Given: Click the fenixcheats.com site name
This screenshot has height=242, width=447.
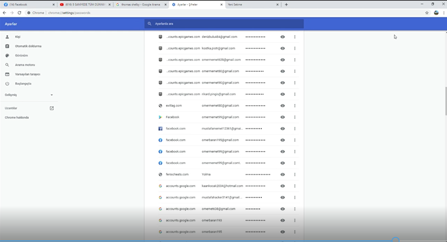Looking at the screenshot, I should [x=177, y=175].
